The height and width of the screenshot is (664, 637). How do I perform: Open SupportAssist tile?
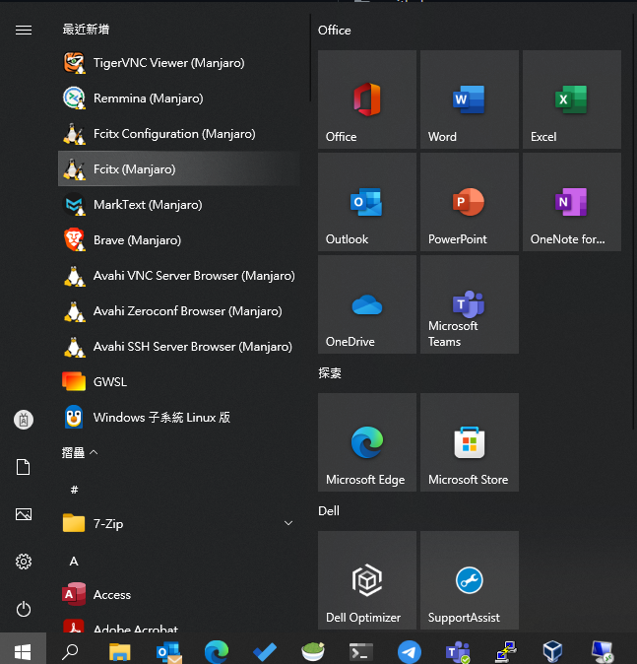click(470, 580)
